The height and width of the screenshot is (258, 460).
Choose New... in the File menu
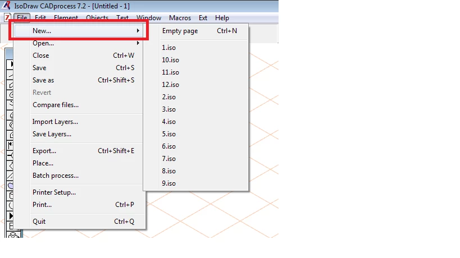click(79, 31)
